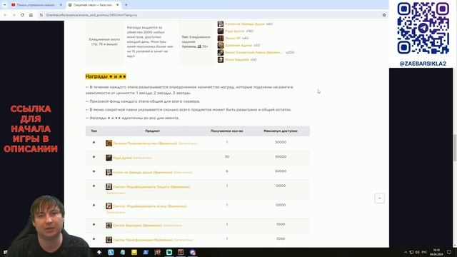
Task: Click the first table row cookie icon
Action: coord(109,143)
